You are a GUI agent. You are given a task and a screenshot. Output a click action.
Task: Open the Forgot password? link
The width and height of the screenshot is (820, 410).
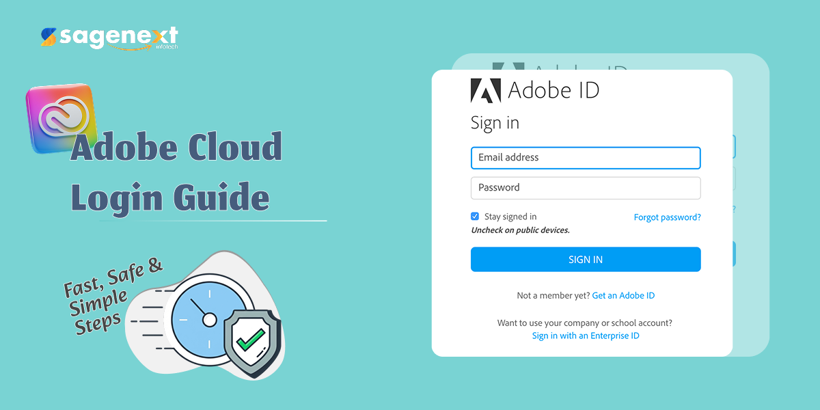667,217
